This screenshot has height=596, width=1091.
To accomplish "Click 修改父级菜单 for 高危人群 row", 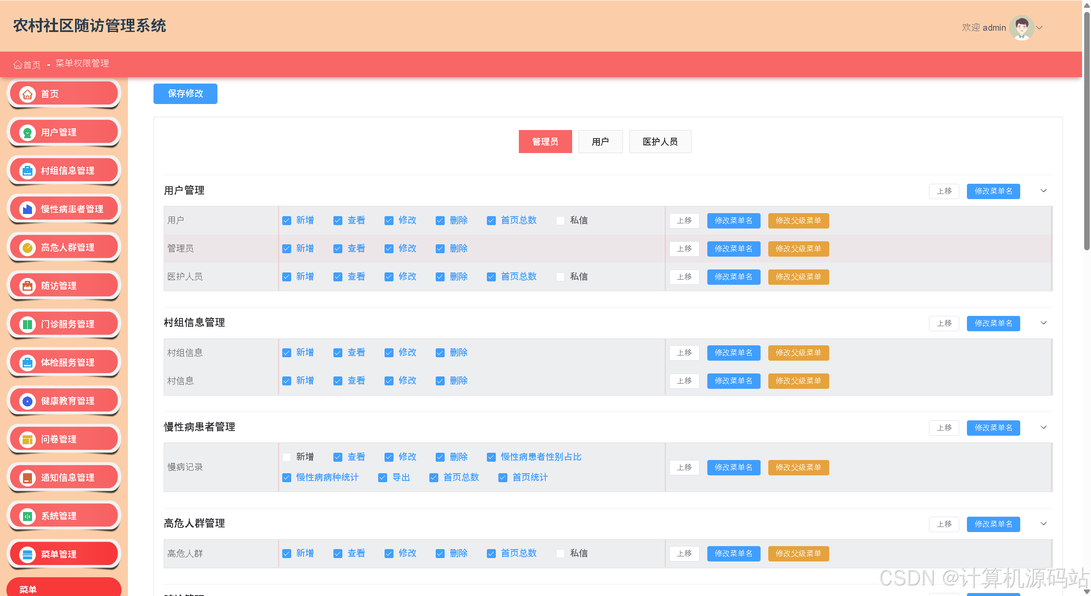I will tap(799, 553).
